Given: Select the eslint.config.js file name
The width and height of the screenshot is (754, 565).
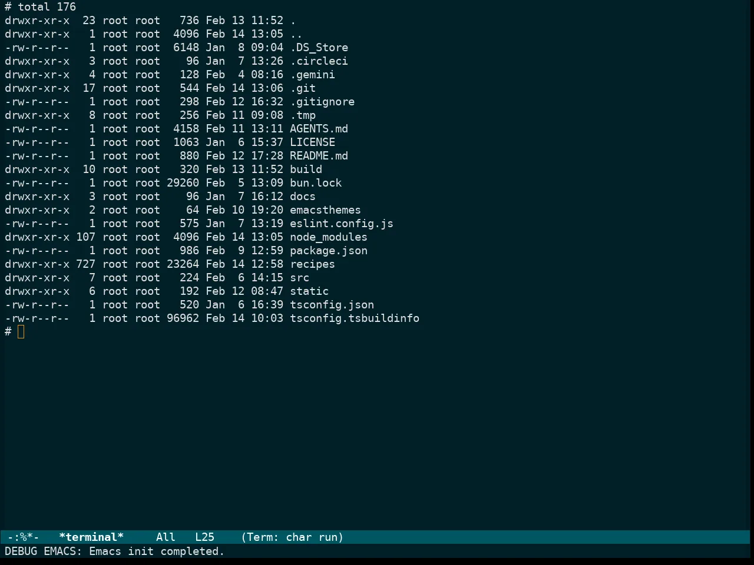Looking at the screenshot, I should click(342, 224).
